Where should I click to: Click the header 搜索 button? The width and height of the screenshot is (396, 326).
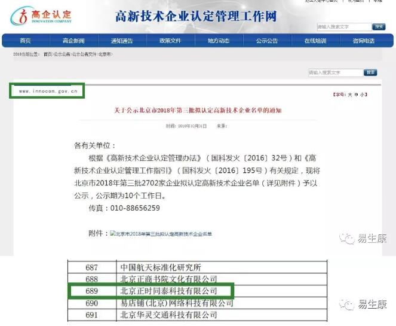(379, 26)
